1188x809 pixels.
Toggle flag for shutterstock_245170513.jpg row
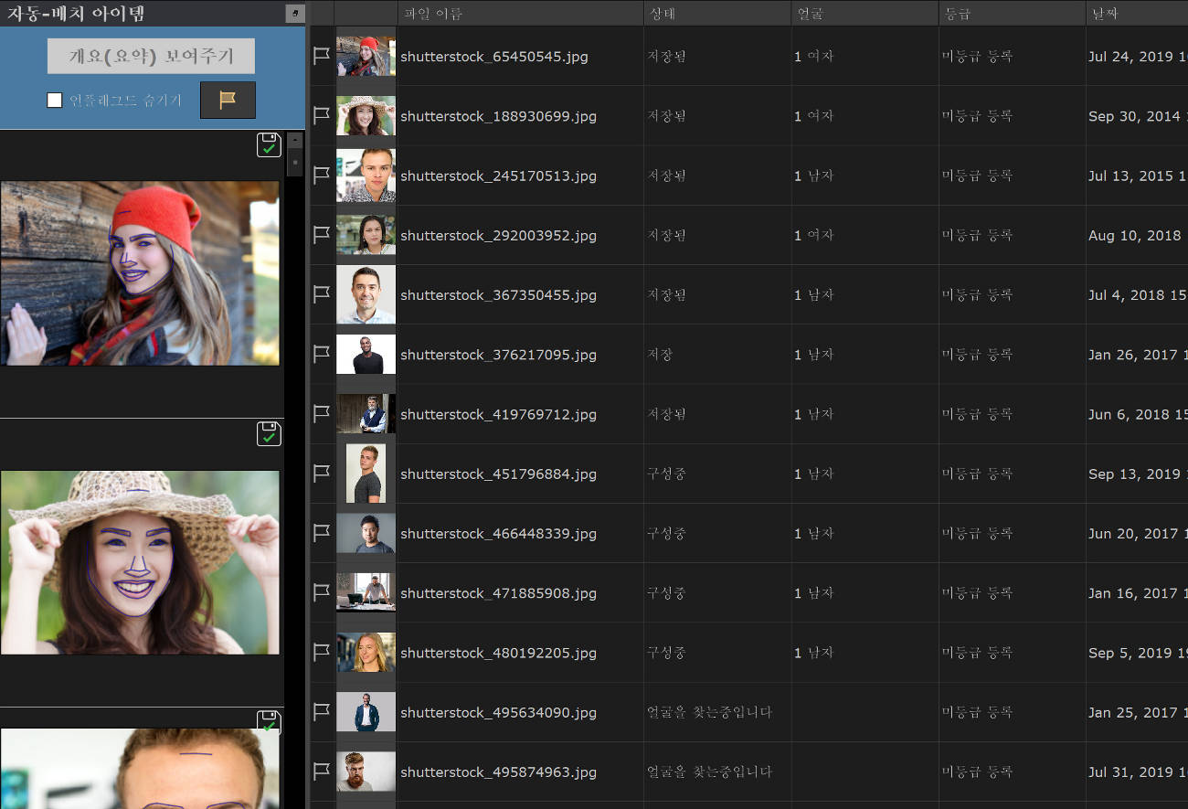pos(322,175)
